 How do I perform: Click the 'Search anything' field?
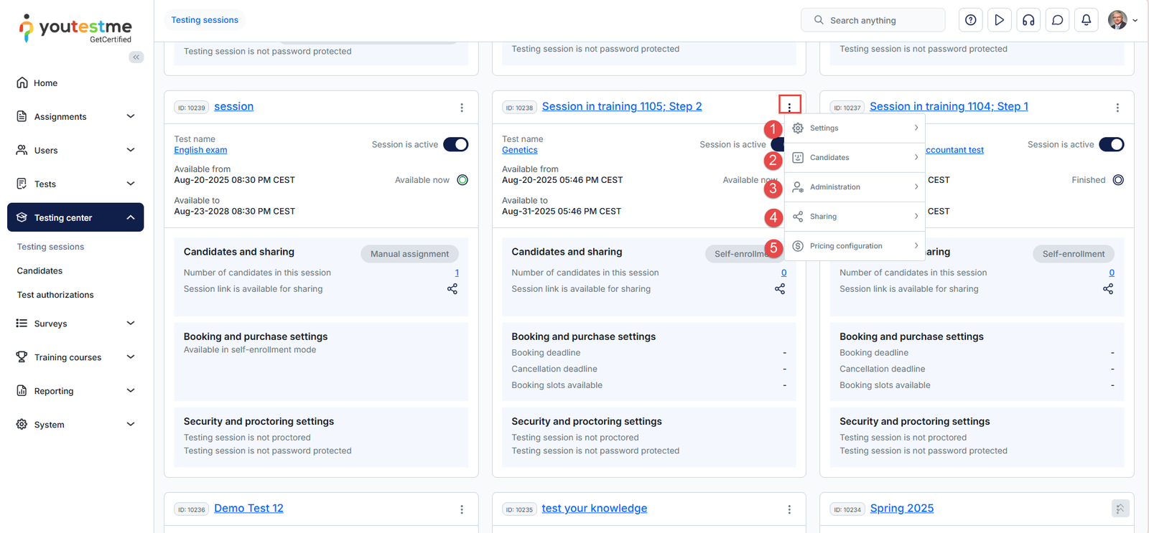click(873, 20)
